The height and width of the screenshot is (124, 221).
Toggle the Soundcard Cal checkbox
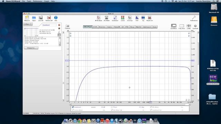pos(151,110)
